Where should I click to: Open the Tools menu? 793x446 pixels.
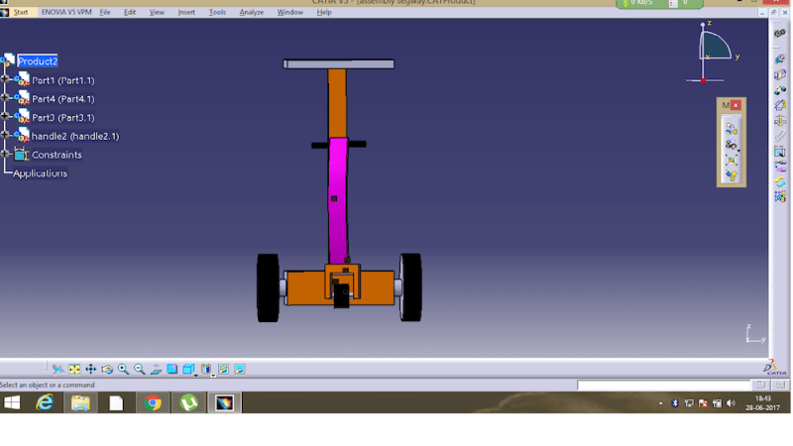coord(217,12)
